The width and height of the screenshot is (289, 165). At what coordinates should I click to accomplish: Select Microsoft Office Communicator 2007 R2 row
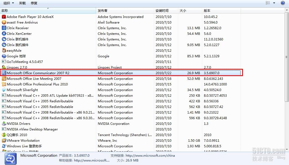[121, 73]
